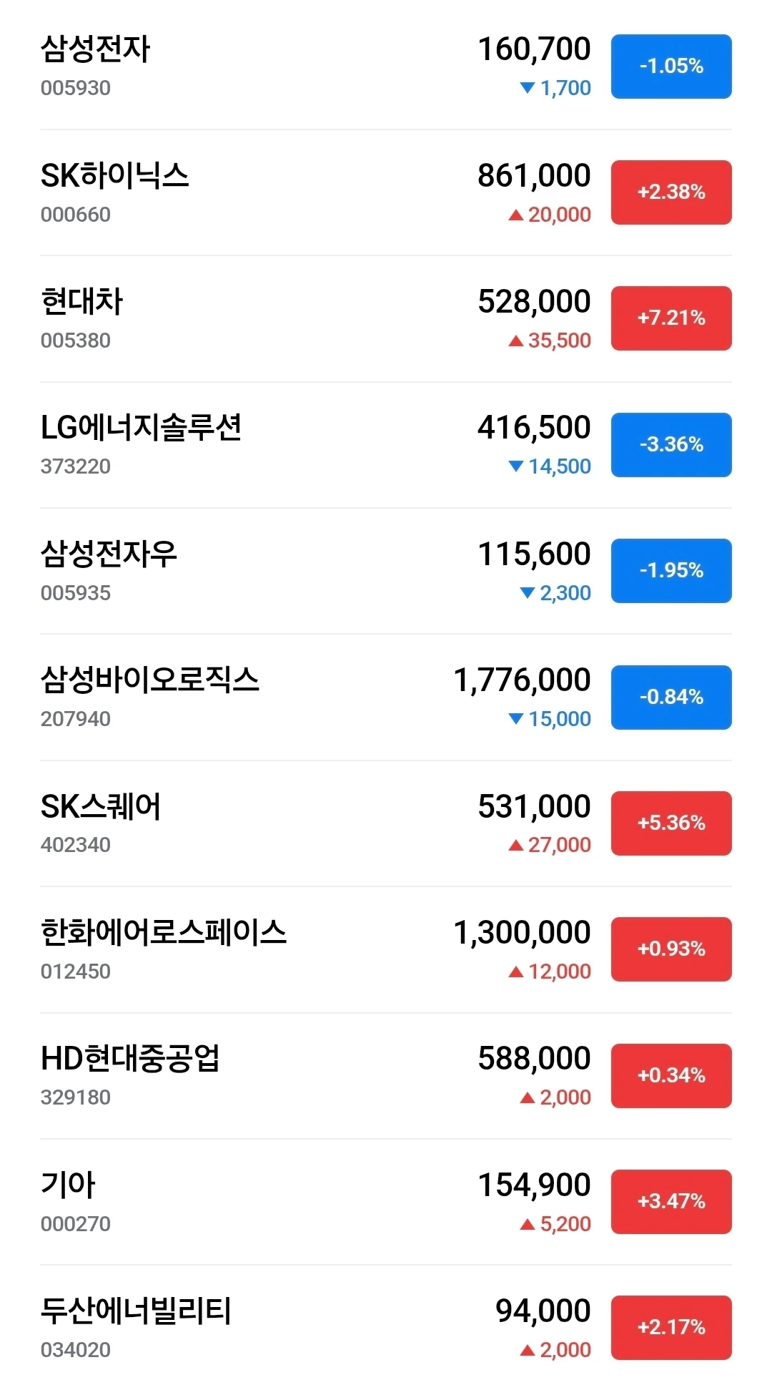The image size is (772, 1380).
Task: Select 삼성바이오로직스 stock name
Action: click(x=150, y=680)
